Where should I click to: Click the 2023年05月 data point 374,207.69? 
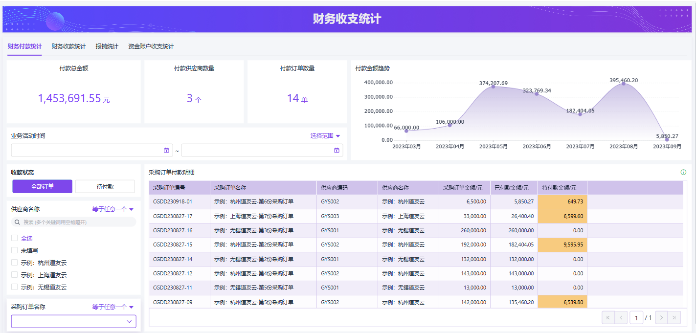tap(493, 87)
